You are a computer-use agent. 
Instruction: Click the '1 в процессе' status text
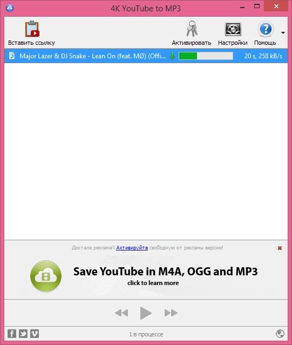[x=146, y=334]
